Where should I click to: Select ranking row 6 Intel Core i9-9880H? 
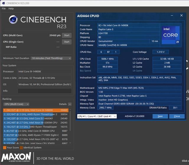point(36,131)
